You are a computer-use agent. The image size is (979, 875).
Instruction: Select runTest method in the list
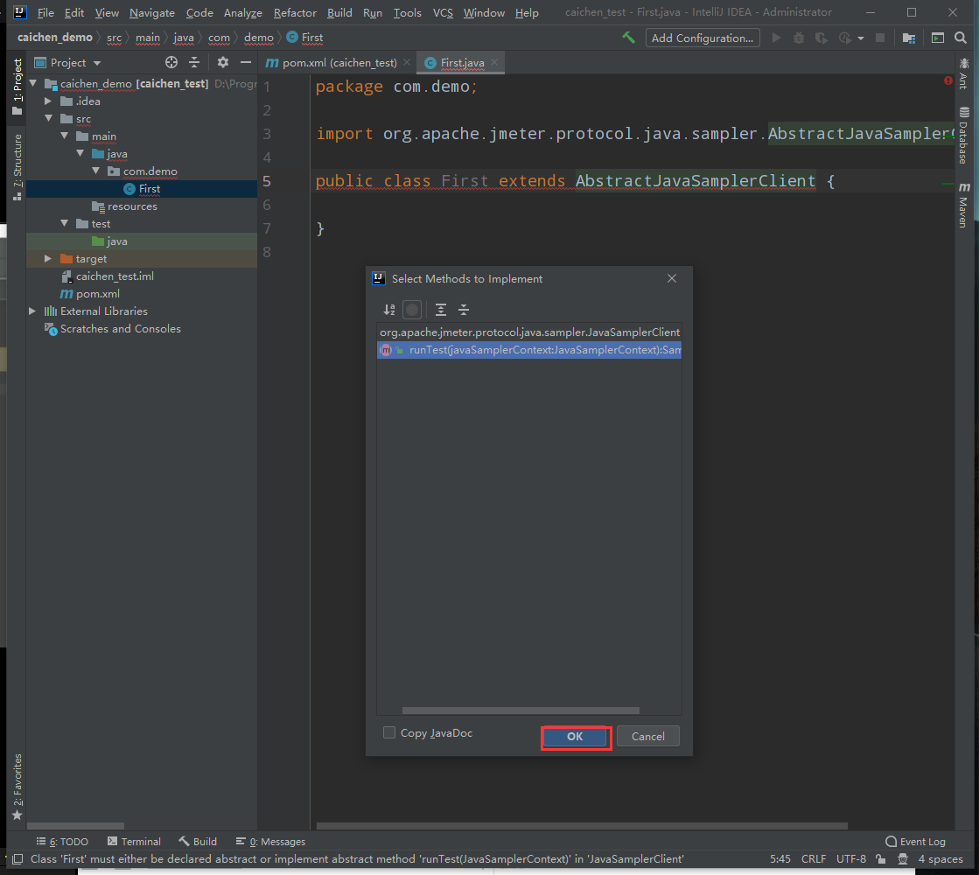click(x=529, y=350)
